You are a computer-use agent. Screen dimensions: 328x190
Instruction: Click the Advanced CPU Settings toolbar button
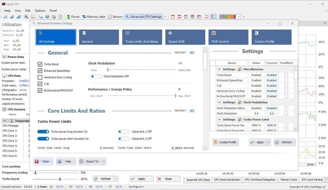point(144,17)
